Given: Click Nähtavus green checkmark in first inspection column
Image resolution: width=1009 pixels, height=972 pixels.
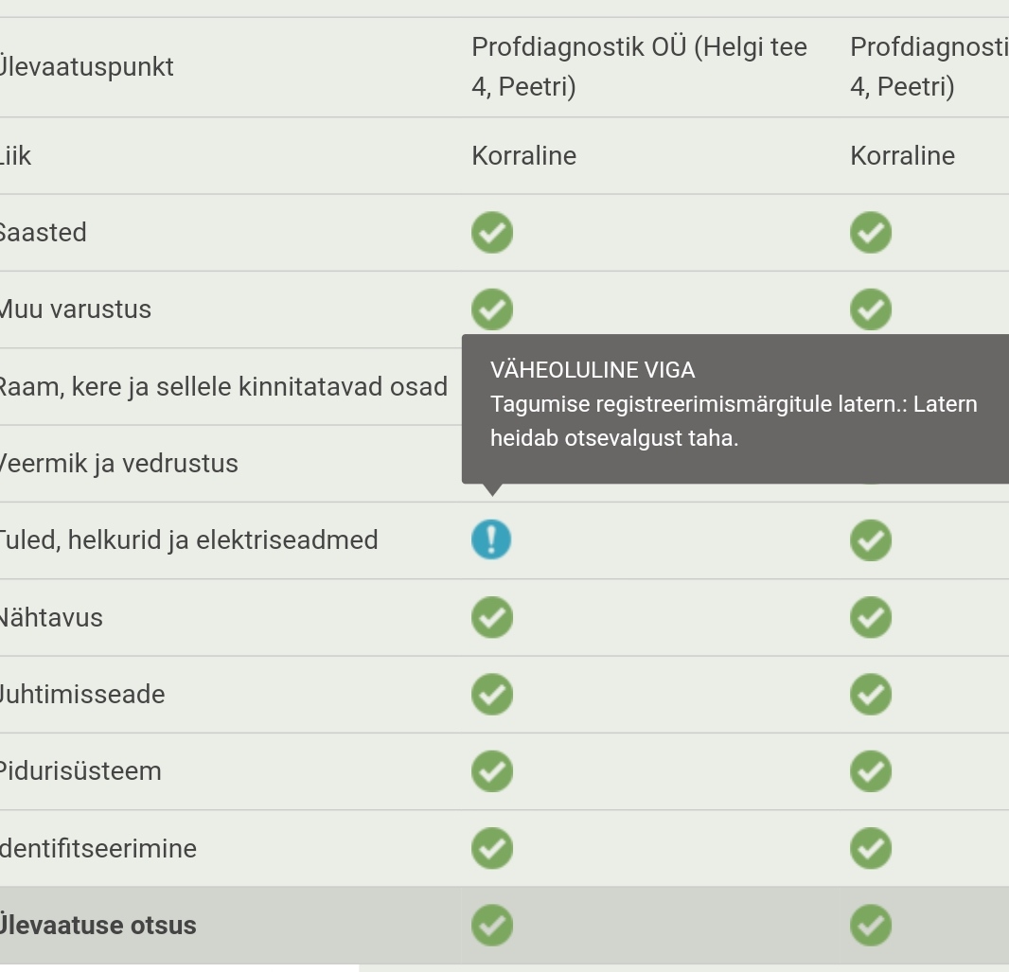Looking at the screenshot, I should click(x=491, y=617).
